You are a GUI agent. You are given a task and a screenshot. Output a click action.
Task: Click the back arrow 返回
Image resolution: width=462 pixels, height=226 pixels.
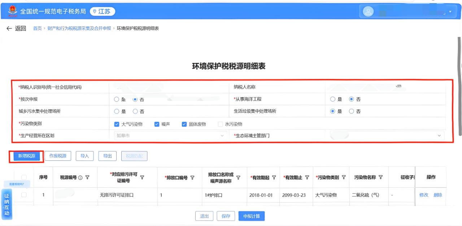click(16, 28)
